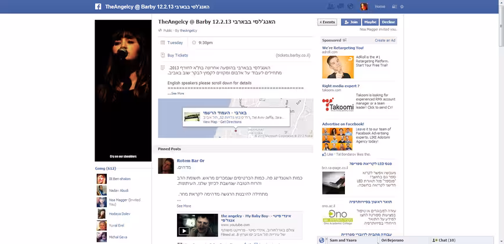The image size is (504, 244).
Task: Open the Tuesday date link
Action: [x=175, y=42]
